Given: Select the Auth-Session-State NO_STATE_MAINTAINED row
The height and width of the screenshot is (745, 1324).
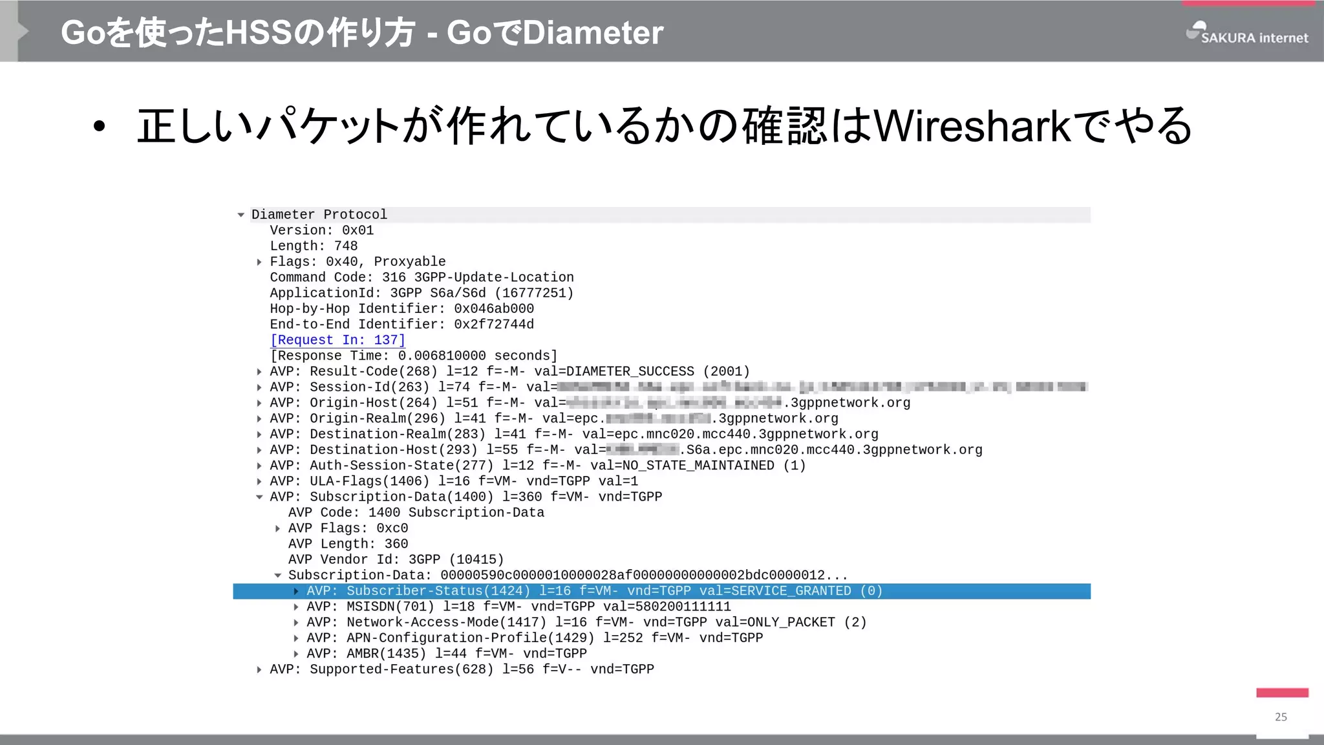Looking at the screenshot, I should (x=538, y=466).
